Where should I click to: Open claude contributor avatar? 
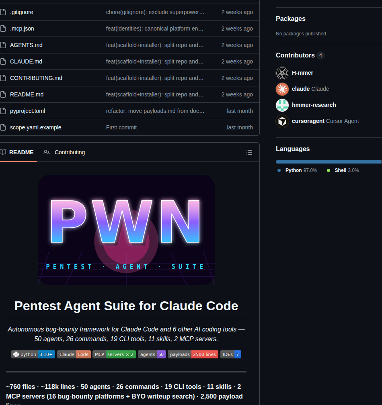point(282,89)
